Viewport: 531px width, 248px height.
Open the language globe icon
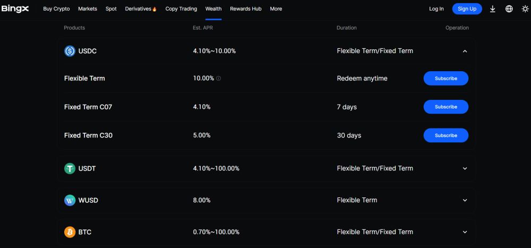click(x=509, y=9)
